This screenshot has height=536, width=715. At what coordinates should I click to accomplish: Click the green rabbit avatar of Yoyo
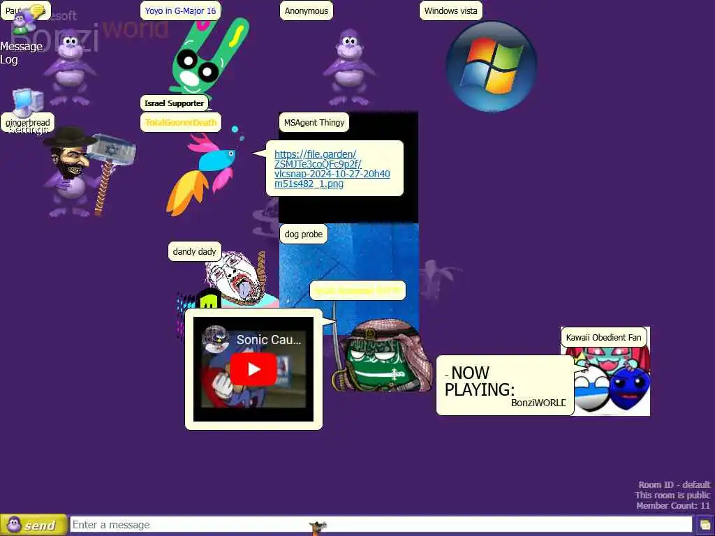pyautogui.click(x=209, y=57)
